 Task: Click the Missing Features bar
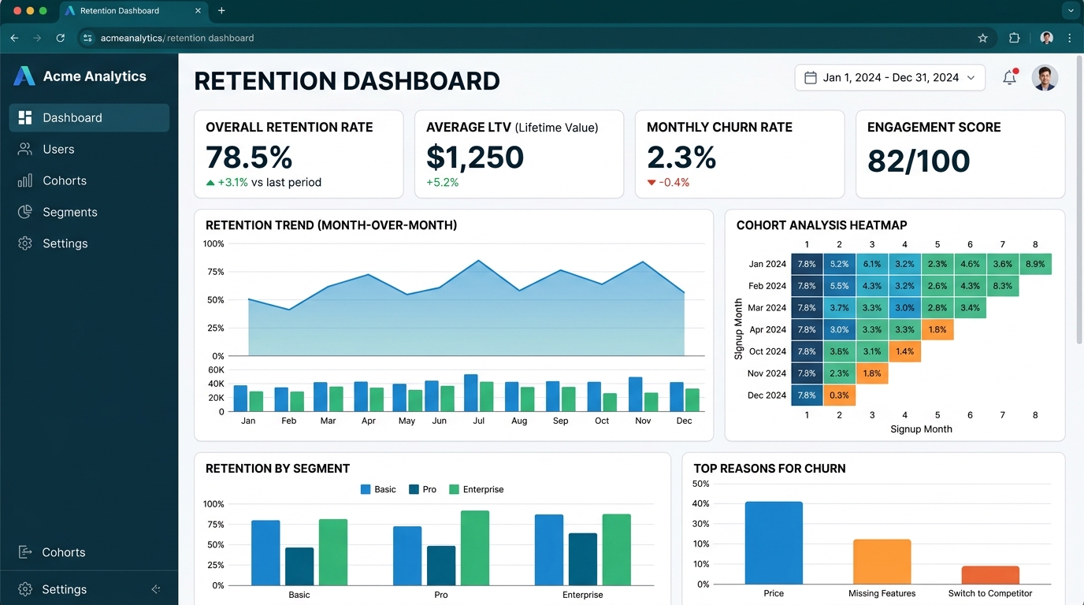click(882, 562)
